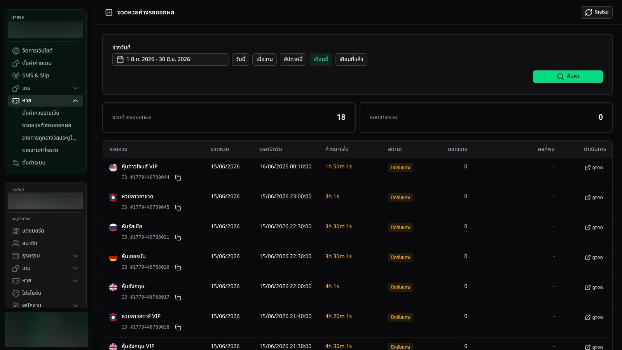Open รายการถูกรางวัลประตู submenu item
The image size is (622, 350).
49,138
